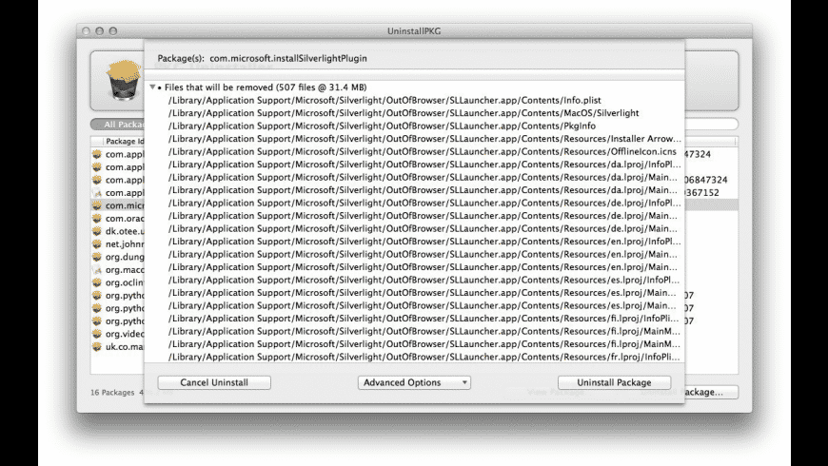
Task: Click the com.orac package icon
Action: point(97,218)
